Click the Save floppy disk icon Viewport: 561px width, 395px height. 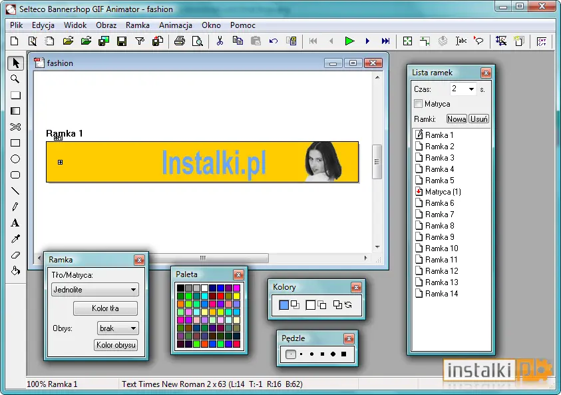point(122,41)
